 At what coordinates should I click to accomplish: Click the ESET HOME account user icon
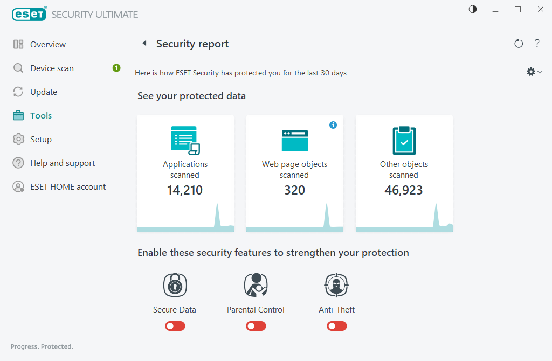[x=18, y=186]
